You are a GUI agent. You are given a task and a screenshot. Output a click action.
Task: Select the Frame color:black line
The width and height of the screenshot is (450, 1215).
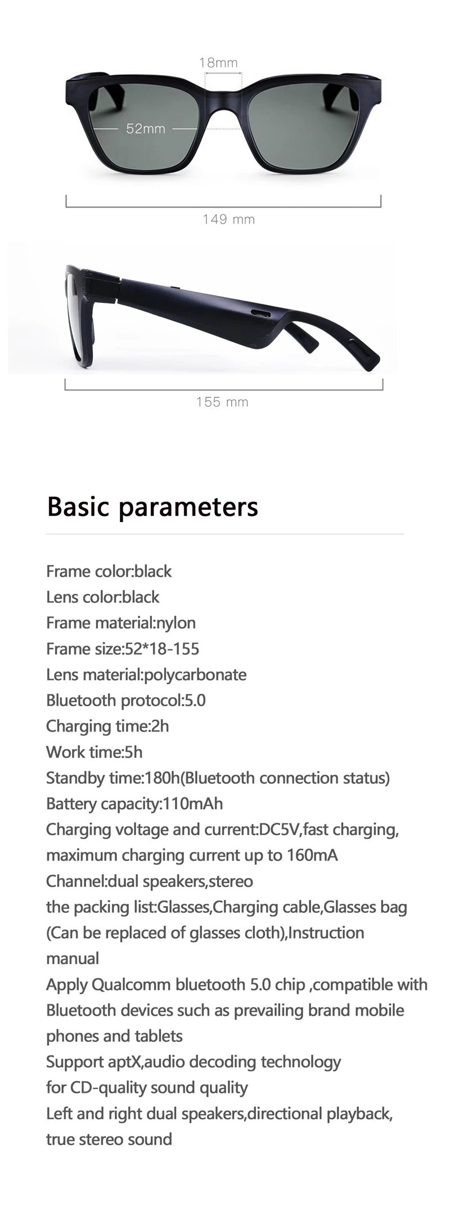point(109,571)
